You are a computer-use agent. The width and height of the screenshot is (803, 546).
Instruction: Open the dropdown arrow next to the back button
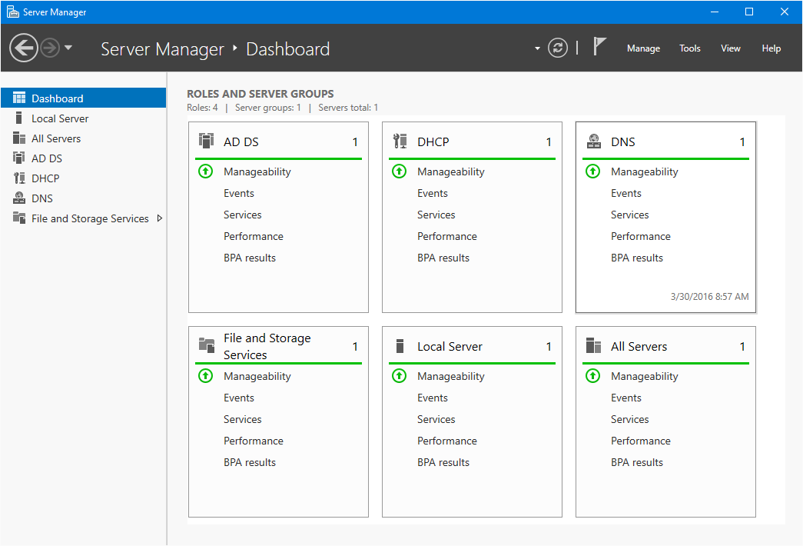point(68,48)
